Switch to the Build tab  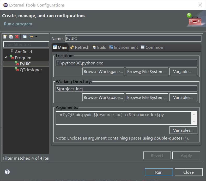pyautogui.click(x=99, y=47)
